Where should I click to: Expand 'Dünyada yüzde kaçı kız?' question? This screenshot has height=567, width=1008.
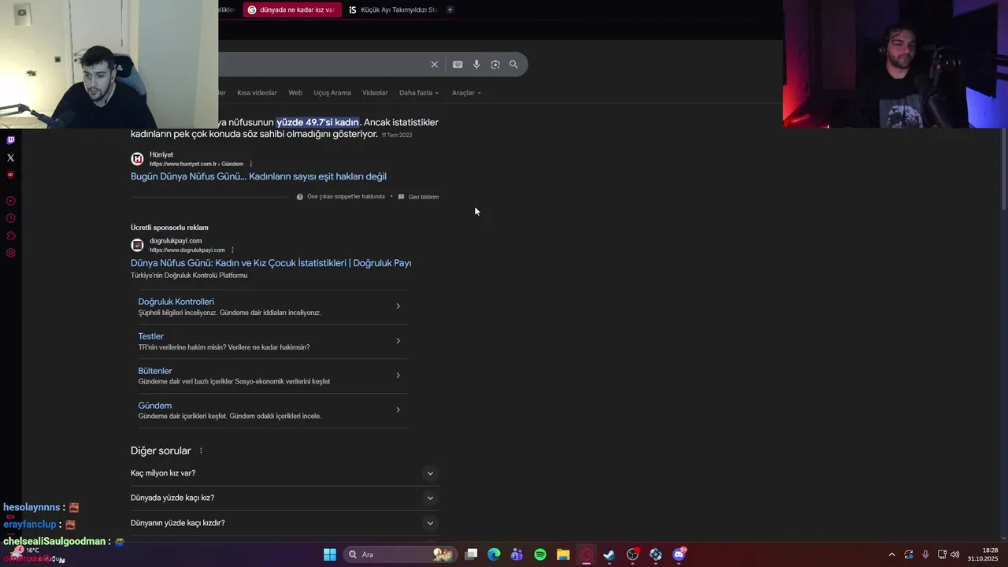tap(283, 498)
